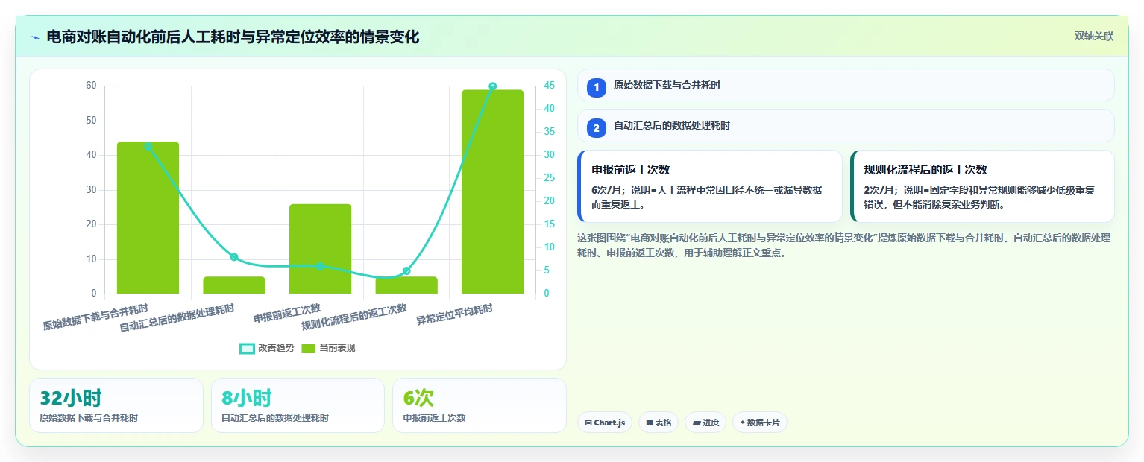1144x462 pixels.
Task: Click the x-axis label 规则化流程后的返工次数
Action: pos(354,317)
